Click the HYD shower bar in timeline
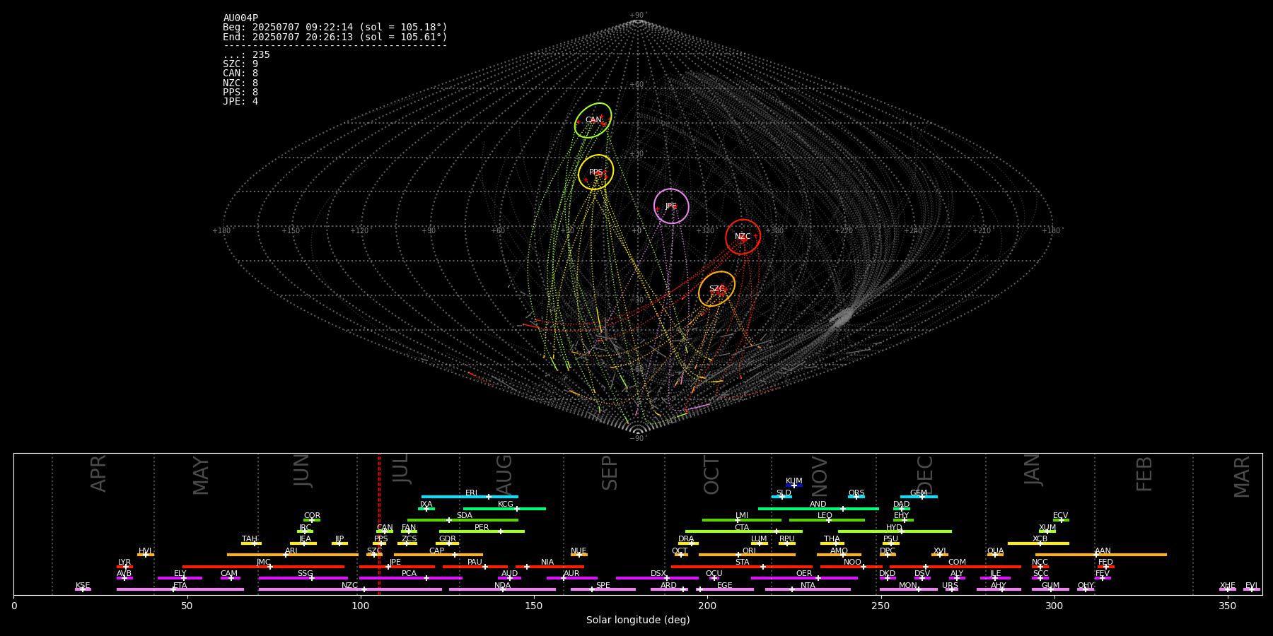Image resolution: width=1273 pixels, height=636 pixels. 895,531
